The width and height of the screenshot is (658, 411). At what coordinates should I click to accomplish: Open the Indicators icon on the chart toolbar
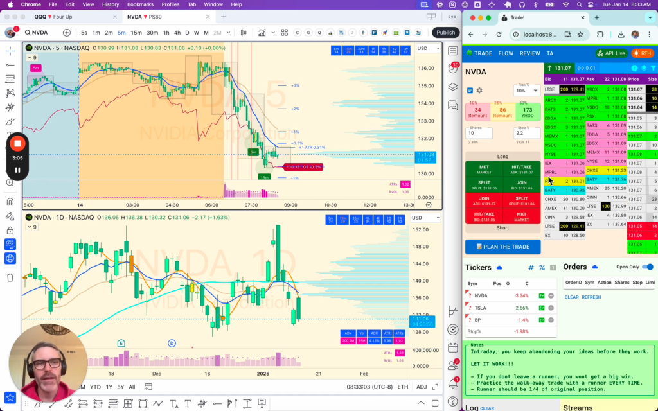[x=262, y=32]
